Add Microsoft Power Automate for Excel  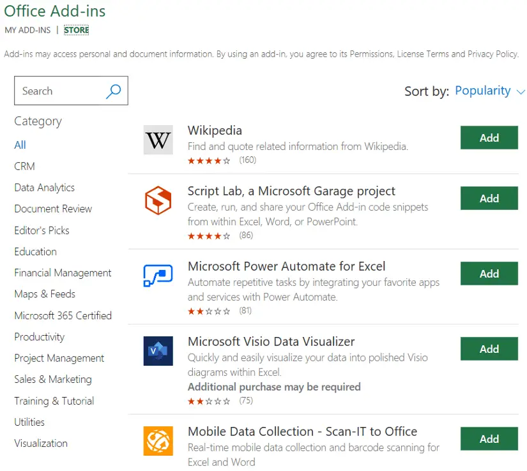pos(489,274)
